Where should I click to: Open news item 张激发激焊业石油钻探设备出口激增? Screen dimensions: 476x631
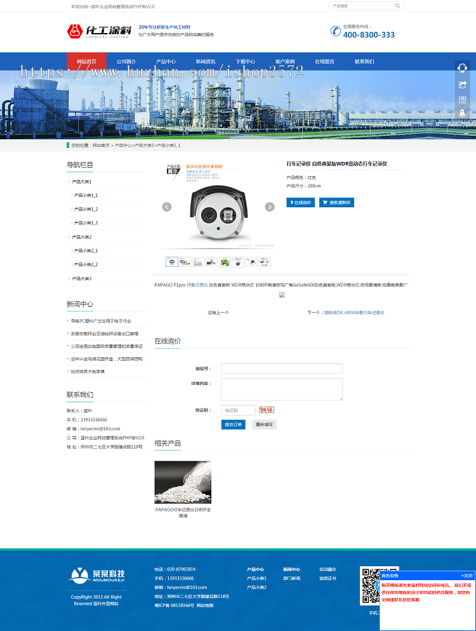pos(105,334)
